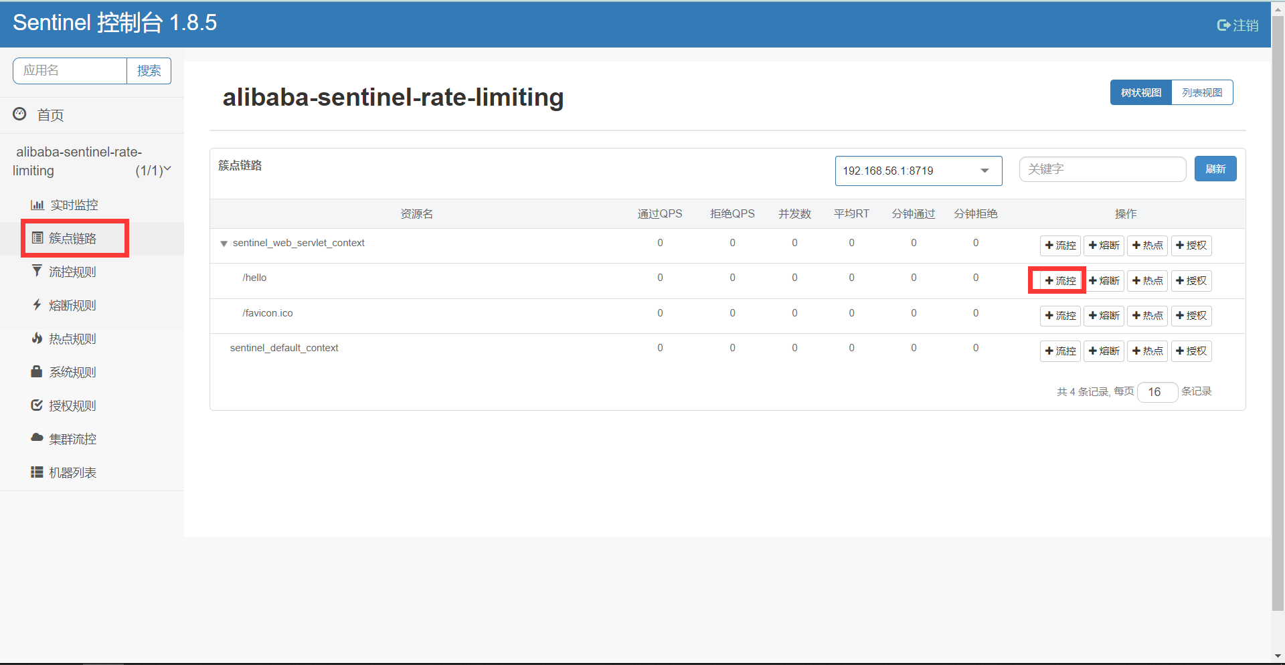1285x665 pixels.
Task: Click the logout icon next to 注销
Action: 1223,25
